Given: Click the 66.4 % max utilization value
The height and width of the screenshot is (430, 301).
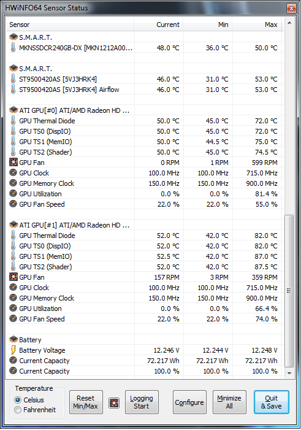Looking at the screenshot, I should pos(266,309).
